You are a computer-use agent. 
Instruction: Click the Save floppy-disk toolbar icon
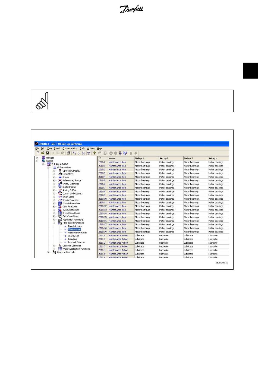47,153
